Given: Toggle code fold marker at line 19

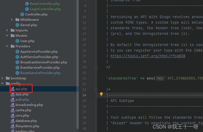Looking at the screenshot, I should coord(96,67).
